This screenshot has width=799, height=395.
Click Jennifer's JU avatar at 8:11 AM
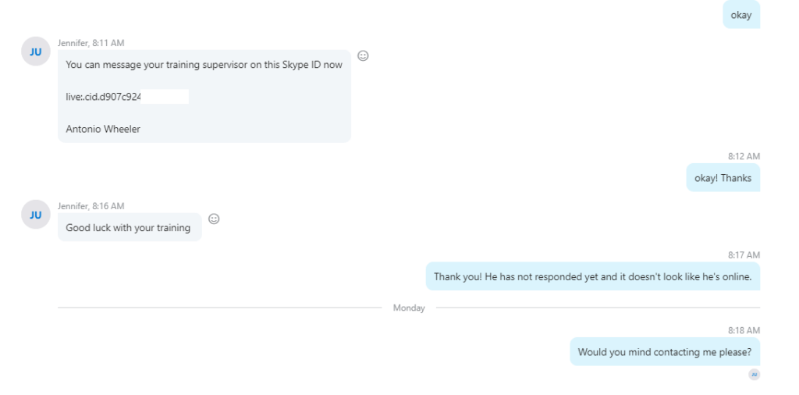coord(36,52)
